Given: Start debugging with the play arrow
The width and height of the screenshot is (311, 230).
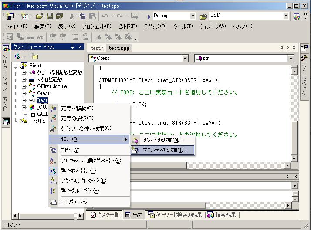Looking at the screenshot, I should [149, 17].
